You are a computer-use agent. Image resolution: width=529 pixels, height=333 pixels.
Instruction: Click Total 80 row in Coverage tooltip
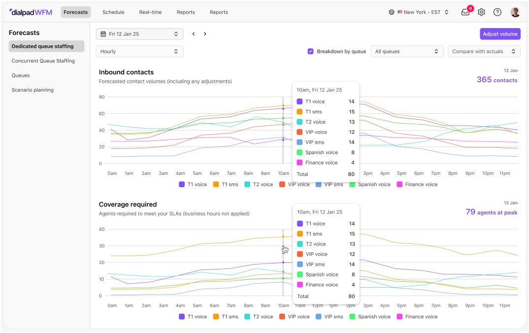click(x=326, y=296)
